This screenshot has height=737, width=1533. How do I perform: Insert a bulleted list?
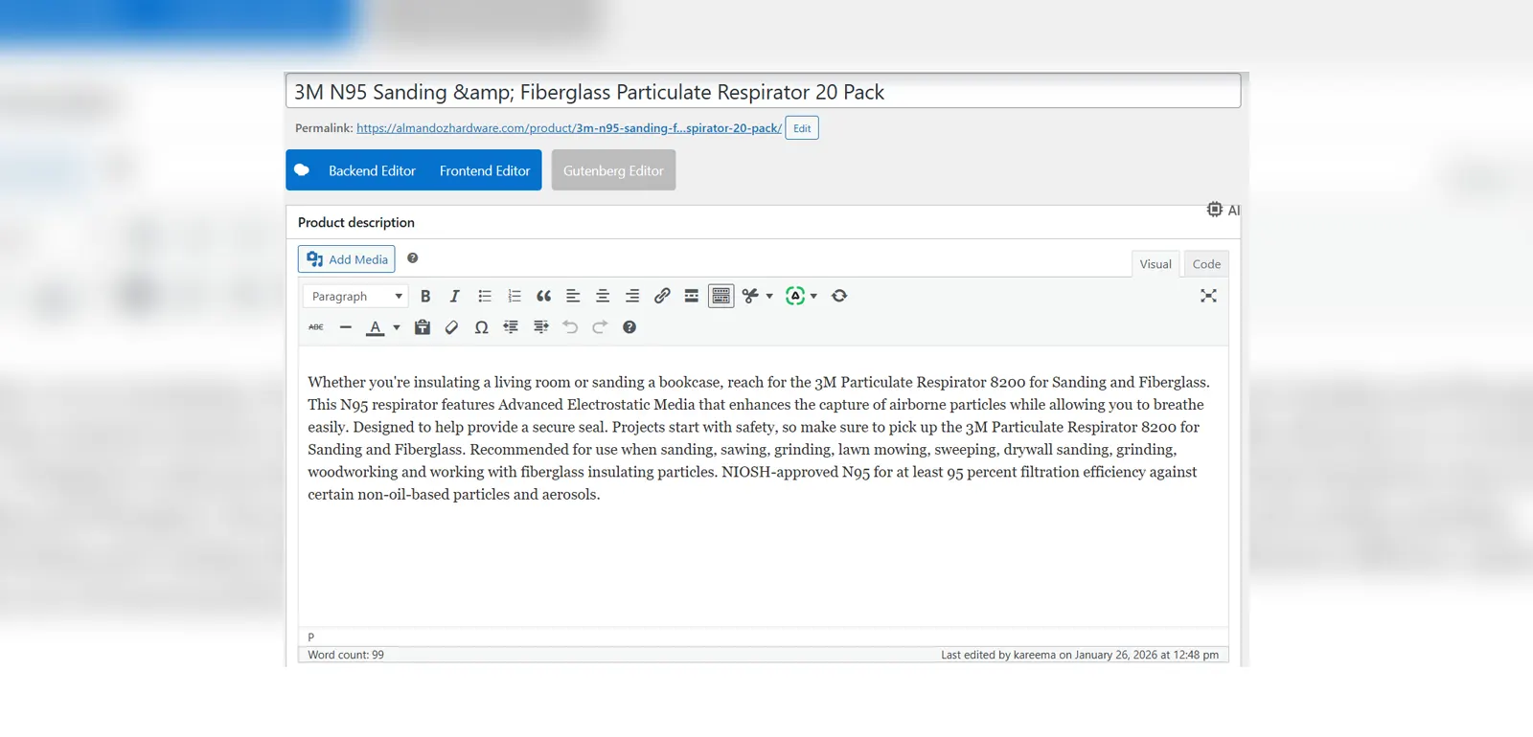(x=485, y=297)
